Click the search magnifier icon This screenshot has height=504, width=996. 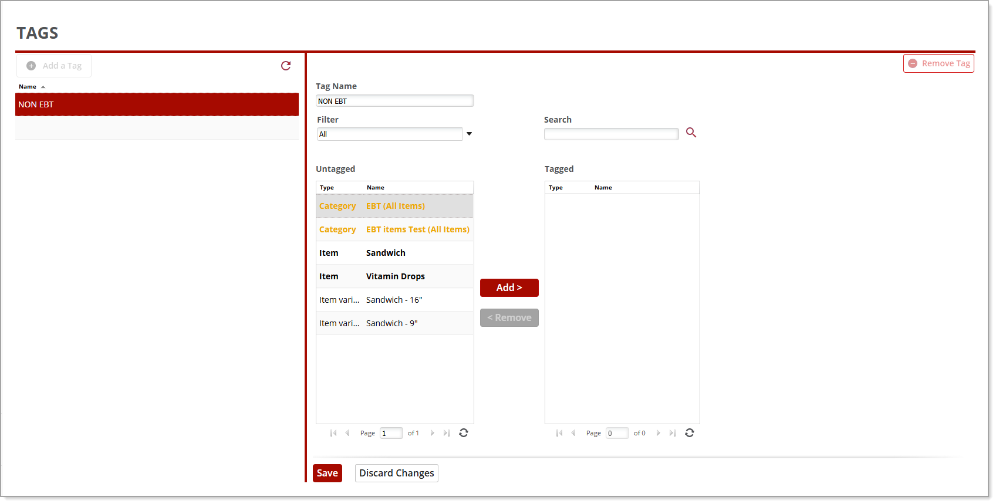point(691,133)
